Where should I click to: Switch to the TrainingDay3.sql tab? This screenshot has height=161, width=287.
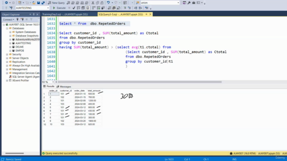[x=65, y=14]
